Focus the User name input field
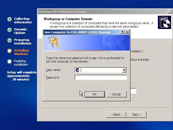This screenshot has width=173, height=130. coord(101,70)
